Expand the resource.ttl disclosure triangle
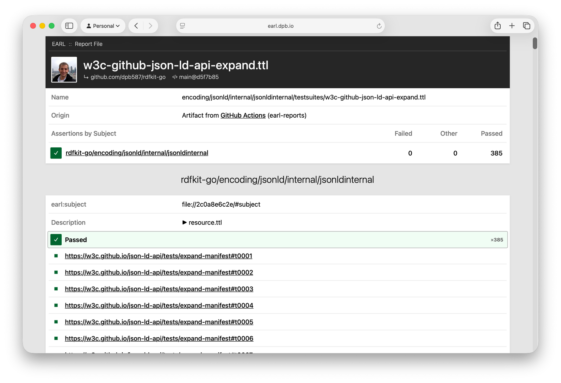 [185, 222]
